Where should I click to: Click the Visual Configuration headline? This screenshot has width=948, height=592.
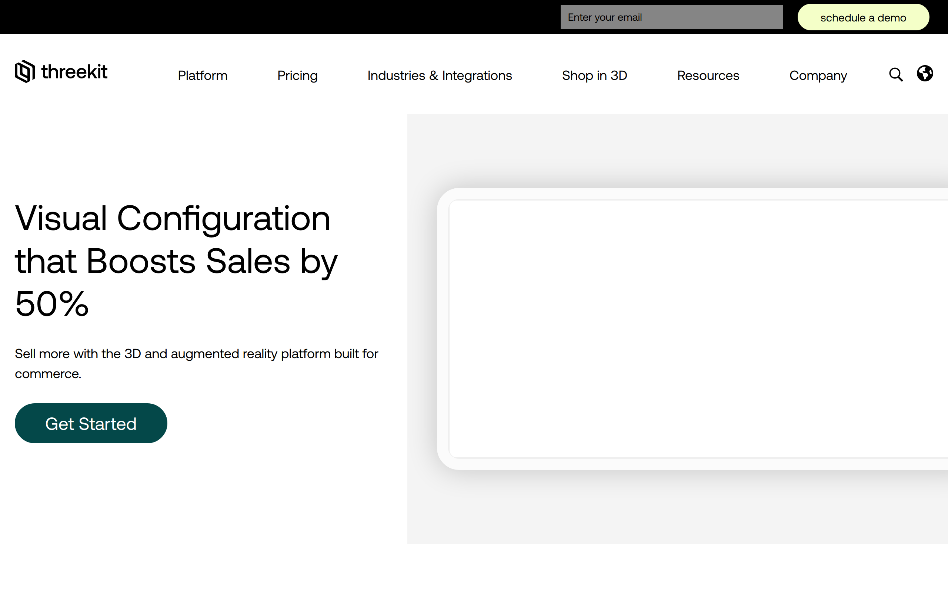(172, 218)
